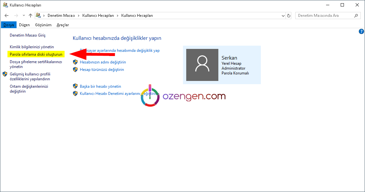This screenshot has width=365, height=192.
Task: Click Parola sıfırlama diski oluşturun link
Action: [36, 54]
